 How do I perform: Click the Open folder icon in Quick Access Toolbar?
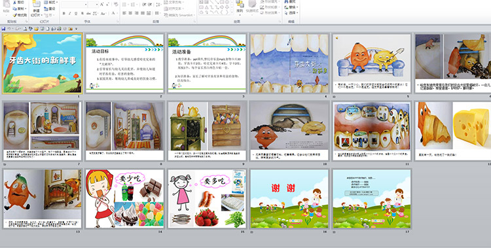click(x=36, y=29)
